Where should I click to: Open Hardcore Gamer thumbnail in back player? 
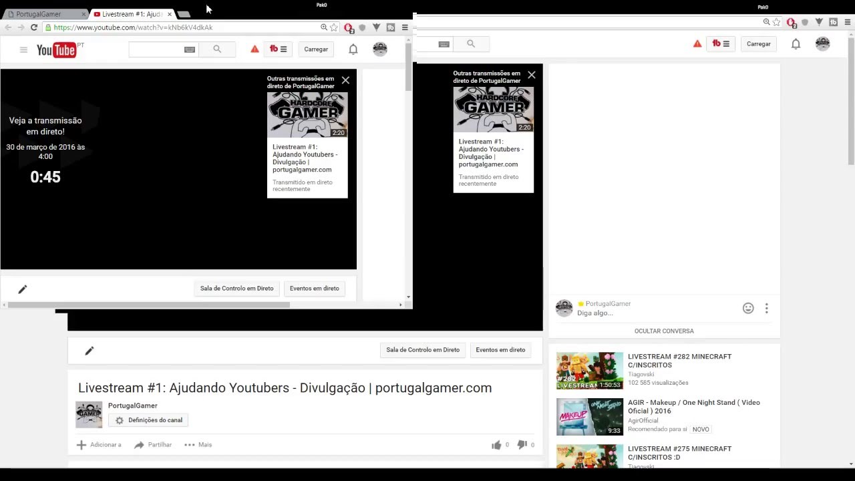(x=494, y=110)
